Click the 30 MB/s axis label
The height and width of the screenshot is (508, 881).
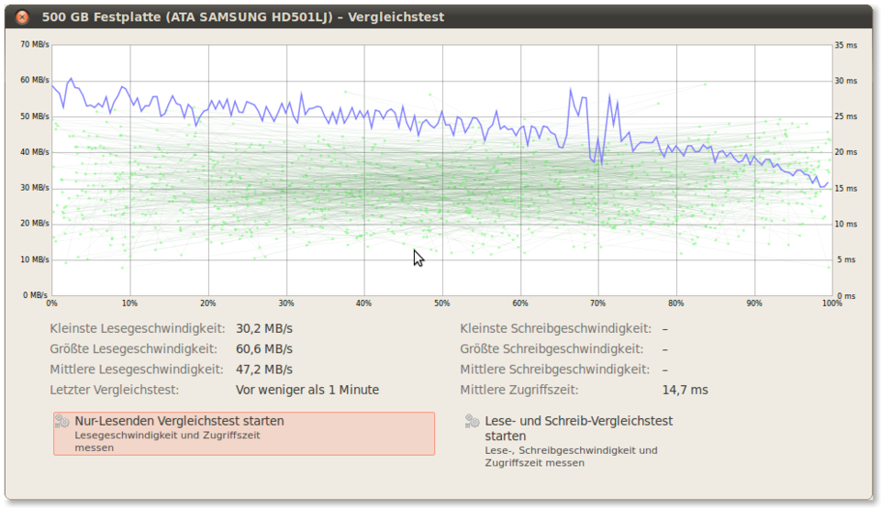[x=35, y=187]
